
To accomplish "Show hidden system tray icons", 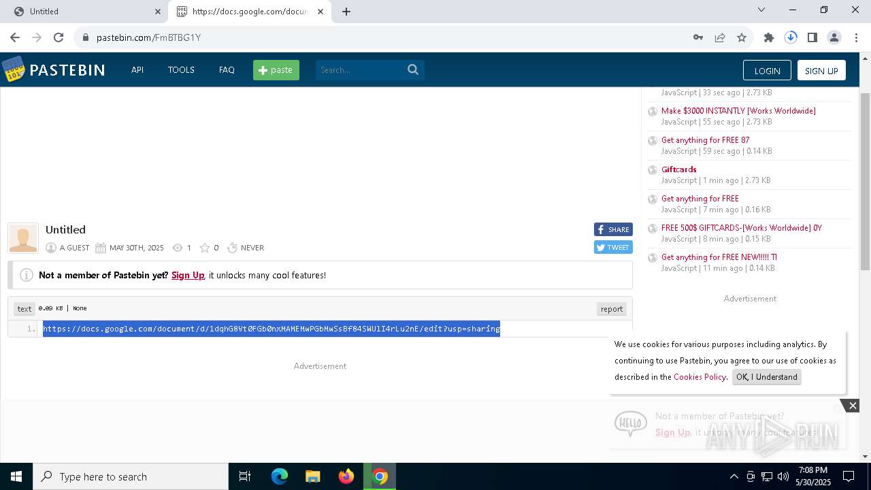I will click(734, 476).
